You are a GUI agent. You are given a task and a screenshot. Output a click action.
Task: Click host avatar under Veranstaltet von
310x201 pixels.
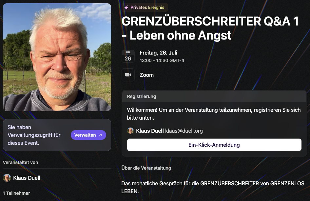tap(7, 178)
